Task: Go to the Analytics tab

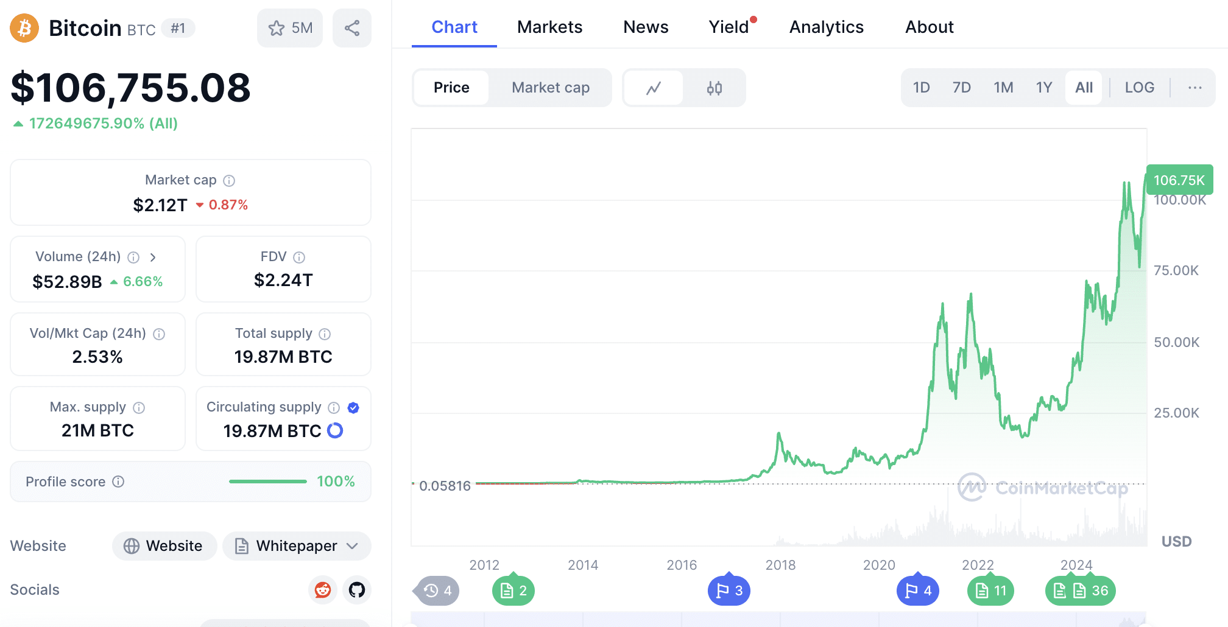Action: pyautogui.click(x=827, y=27)
